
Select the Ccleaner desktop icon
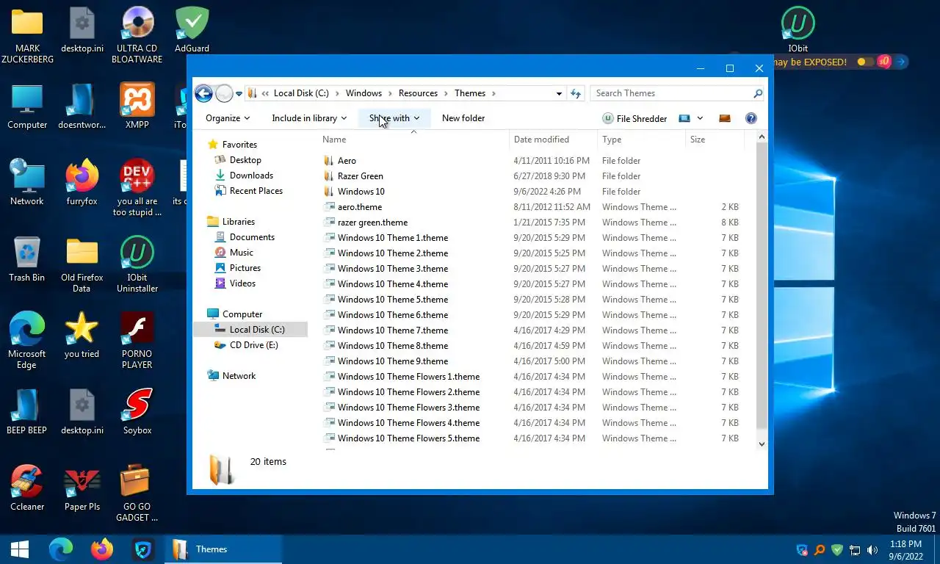(x=27, y=488)
